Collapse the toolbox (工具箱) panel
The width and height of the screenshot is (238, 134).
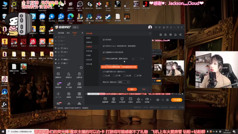(81, 68)
